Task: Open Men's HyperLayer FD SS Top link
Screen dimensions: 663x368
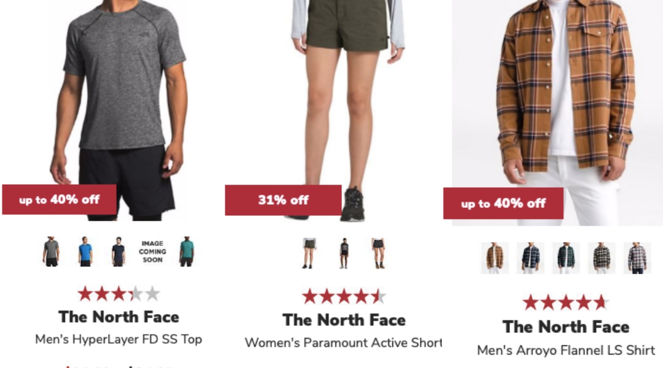Action: [x=118, y=339]
